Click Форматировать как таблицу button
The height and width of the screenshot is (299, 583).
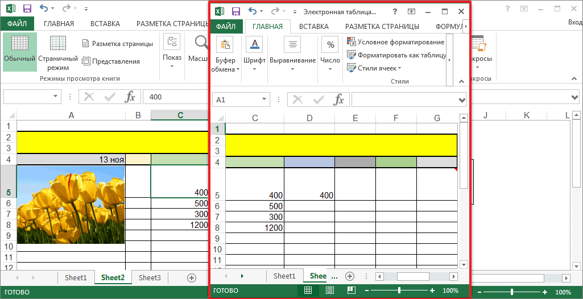pyautogui.click(x=396, y=55)
